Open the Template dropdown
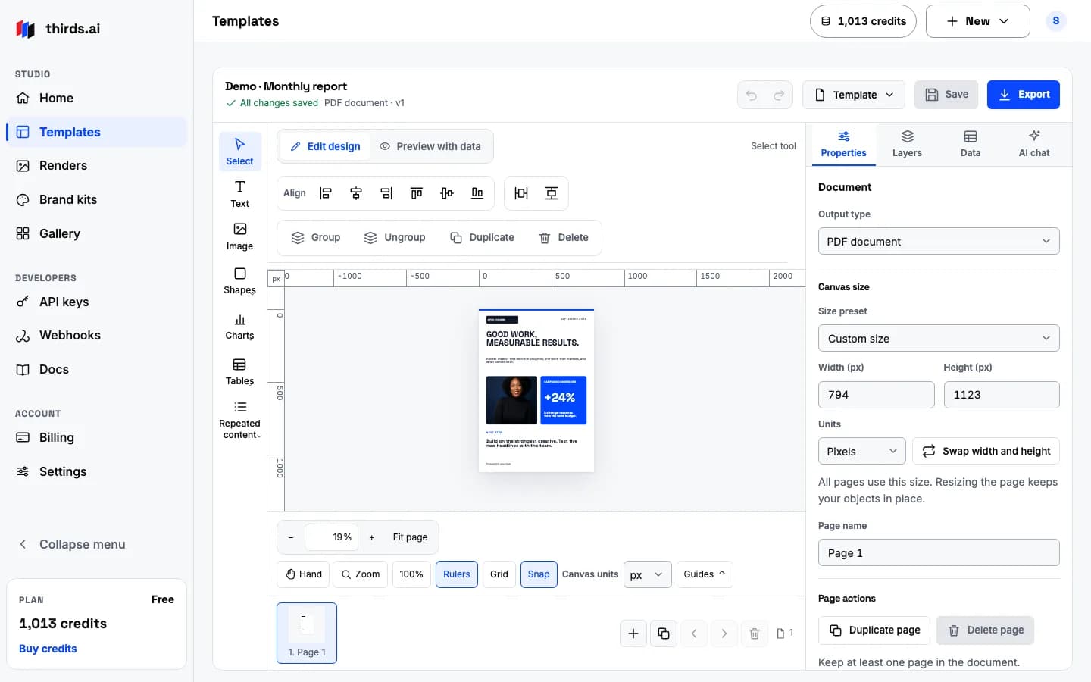Screen dimensions: 1091x682 point(854,95)
